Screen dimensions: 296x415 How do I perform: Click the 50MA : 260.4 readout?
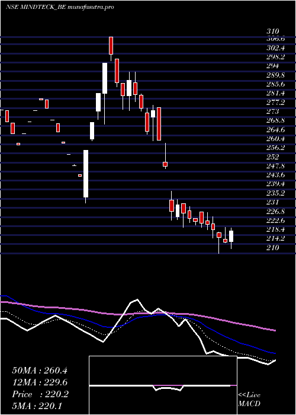(40, 371)
